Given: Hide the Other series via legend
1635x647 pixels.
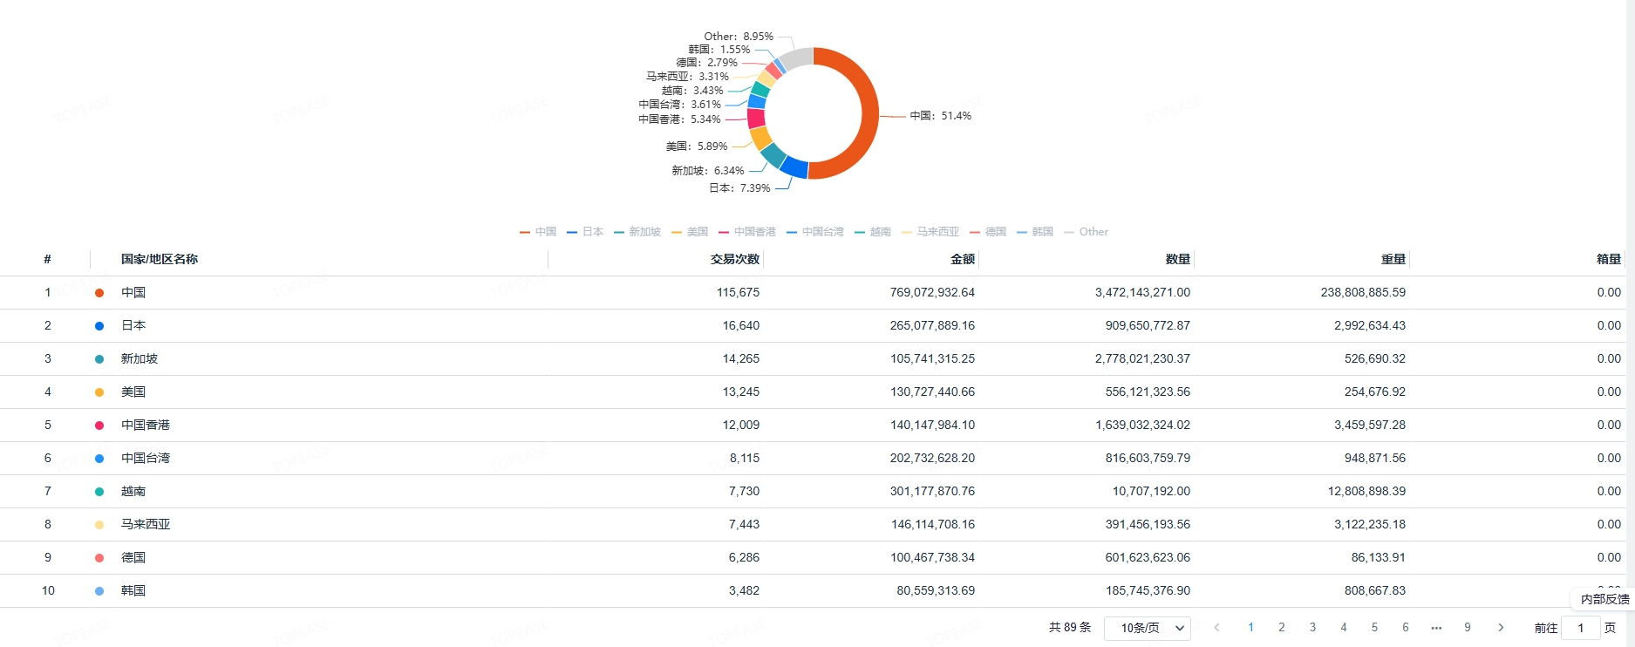Looking at the screenshot, I should pos(1086,232).
